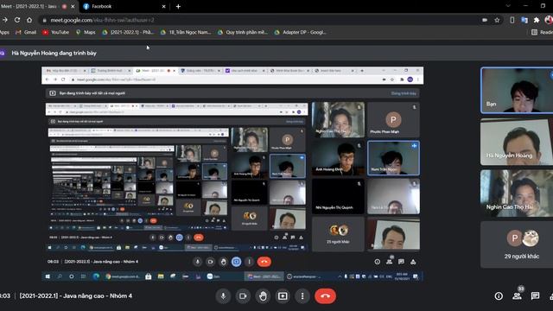The height and width of the screenshot is (311, 553).
Task: Bookmark this page with the star icon
Action: (x=497, y=20)
